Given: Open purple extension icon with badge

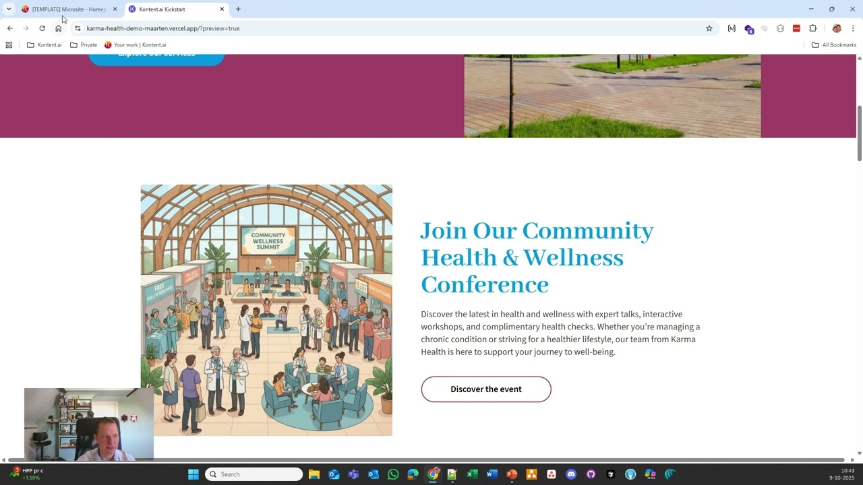Looking at the screenshot, I should tap(748, 28).
